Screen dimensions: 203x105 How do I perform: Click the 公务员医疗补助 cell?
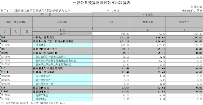pos(62,83)
